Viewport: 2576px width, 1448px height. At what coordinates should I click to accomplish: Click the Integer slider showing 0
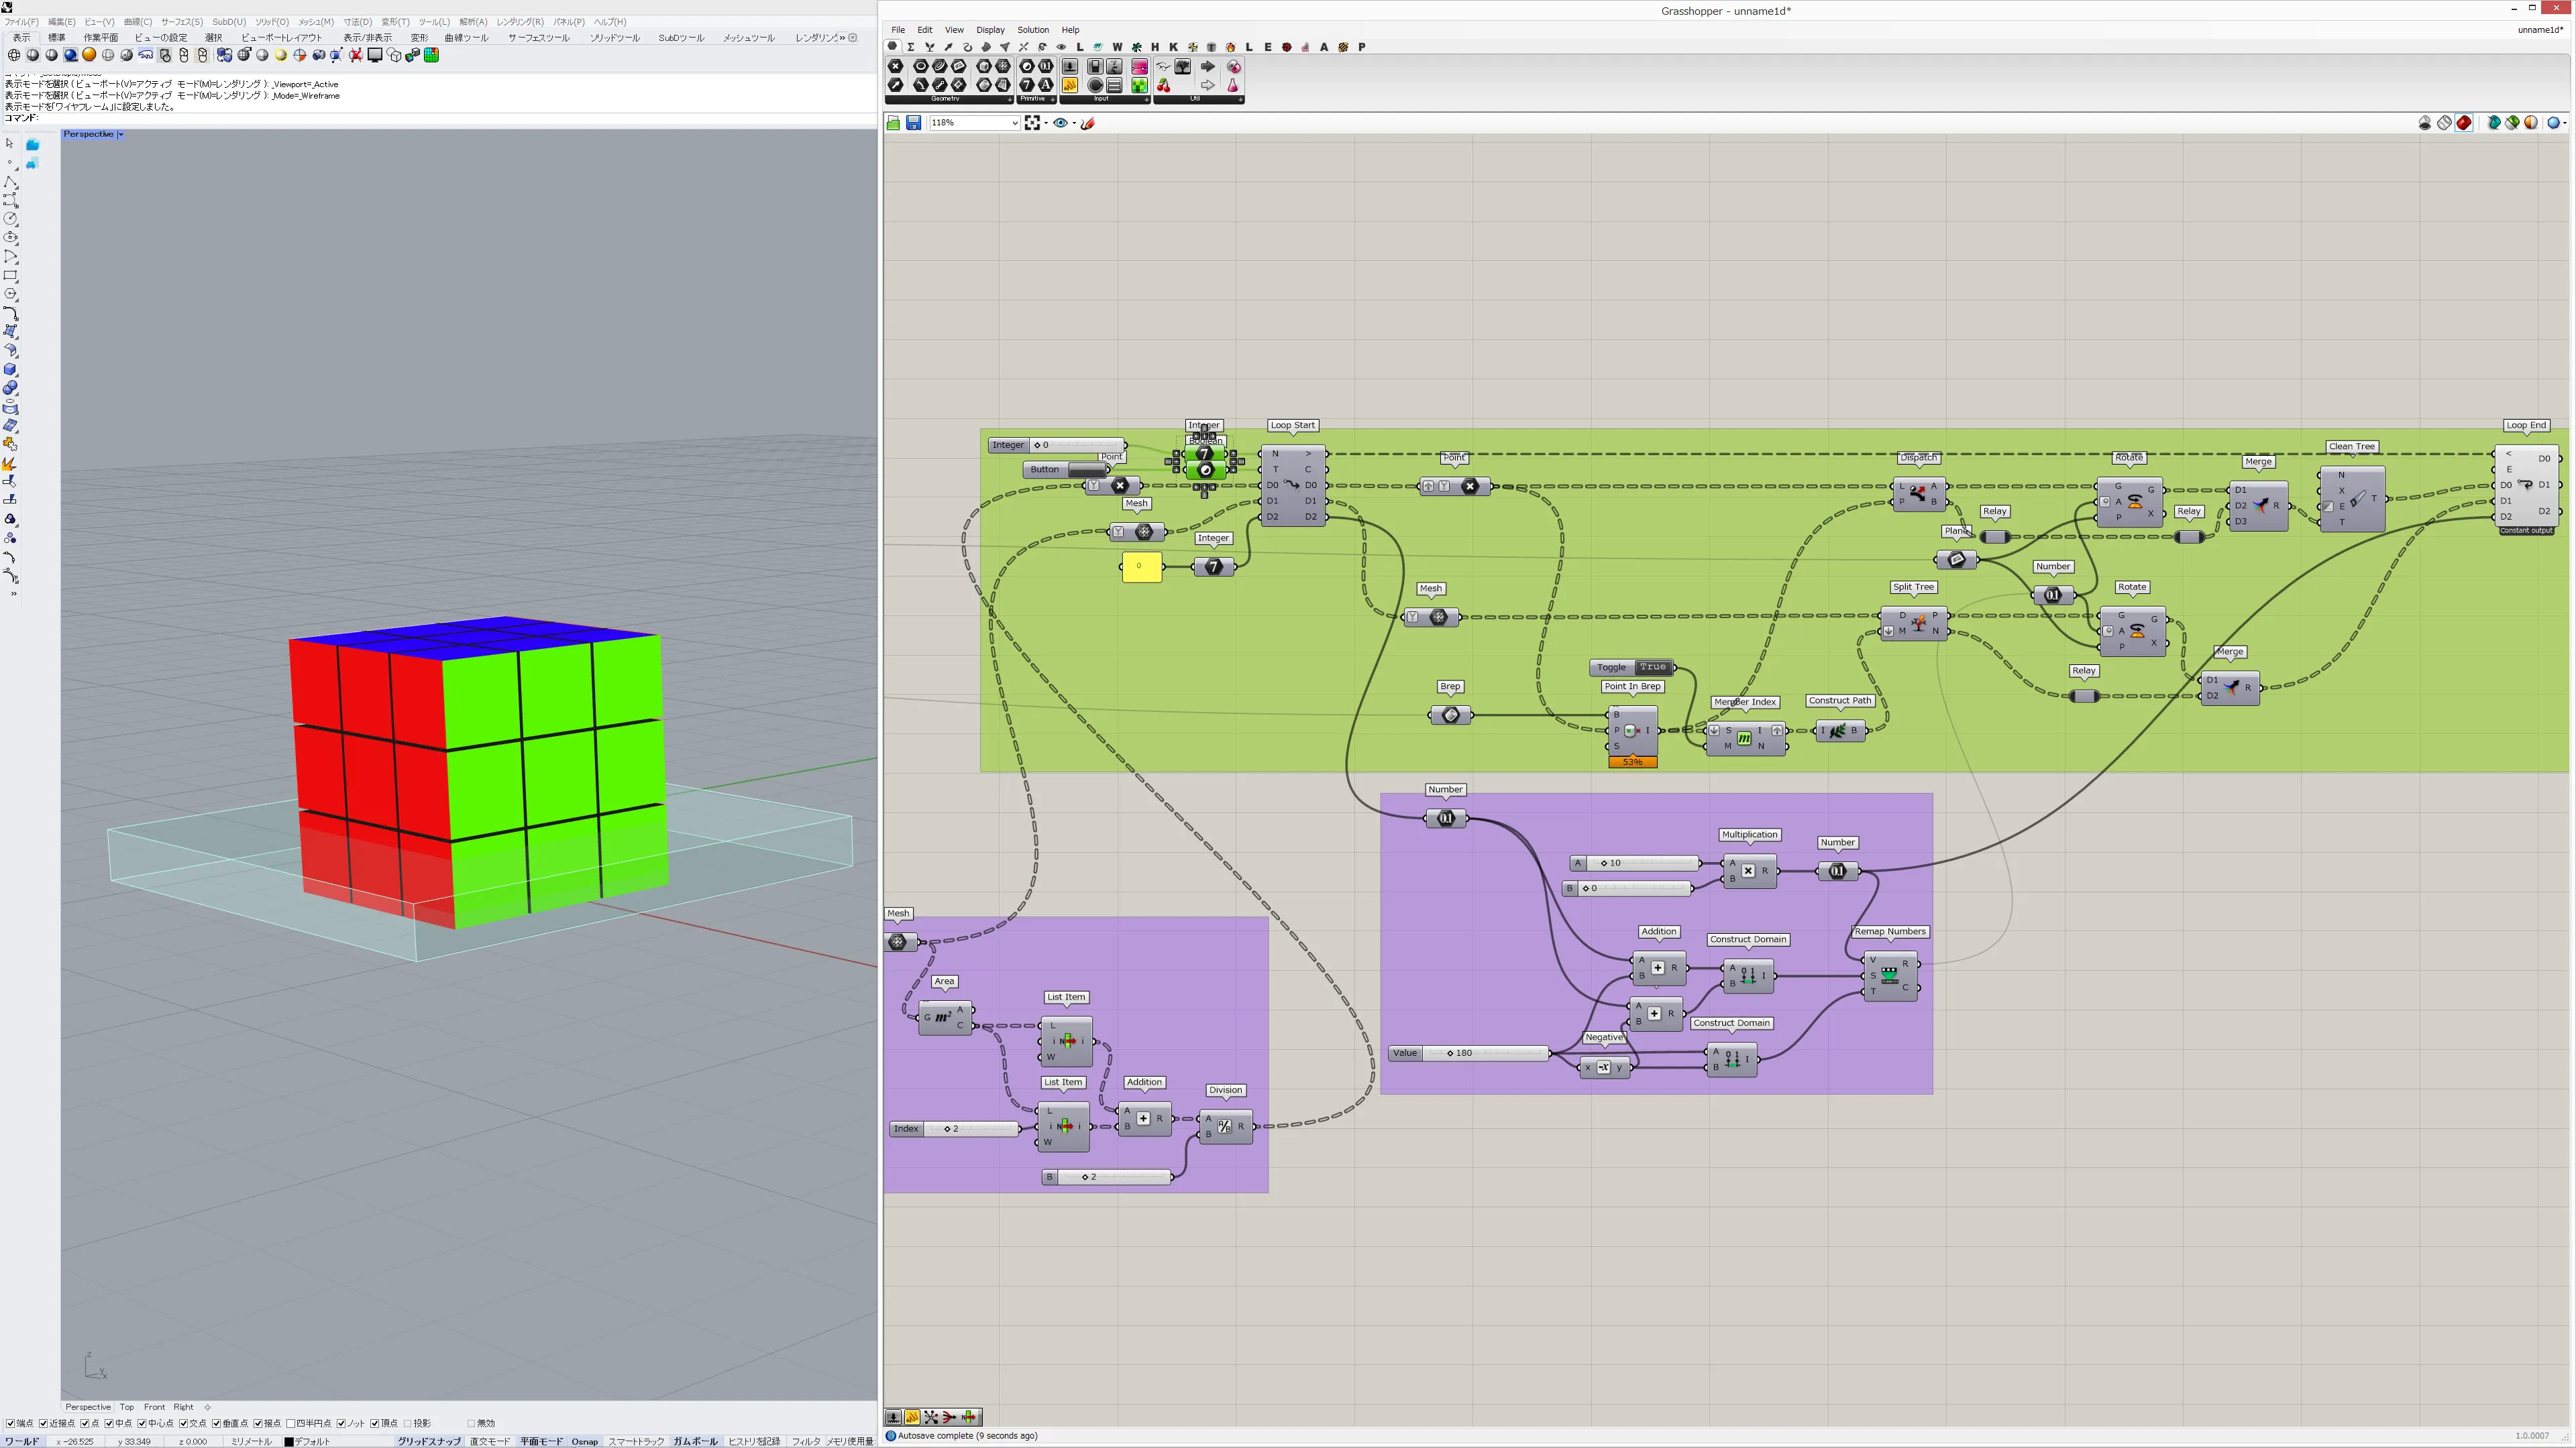pyautogui.click(x=1057, y=444)
